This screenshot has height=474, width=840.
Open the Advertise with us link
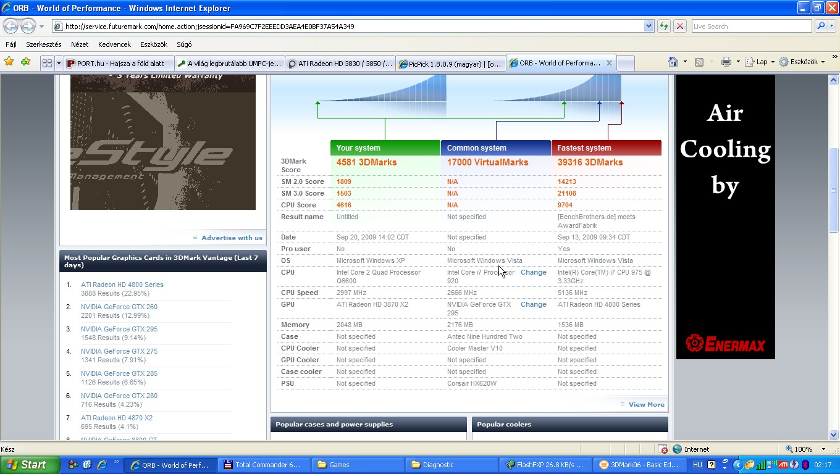click(232, 238)
